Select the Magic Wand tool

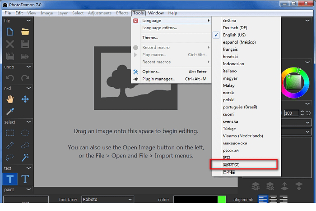pos(25,157)
